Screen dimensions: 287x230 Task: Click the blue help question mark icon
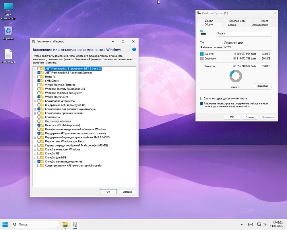(x=134, y=49)
